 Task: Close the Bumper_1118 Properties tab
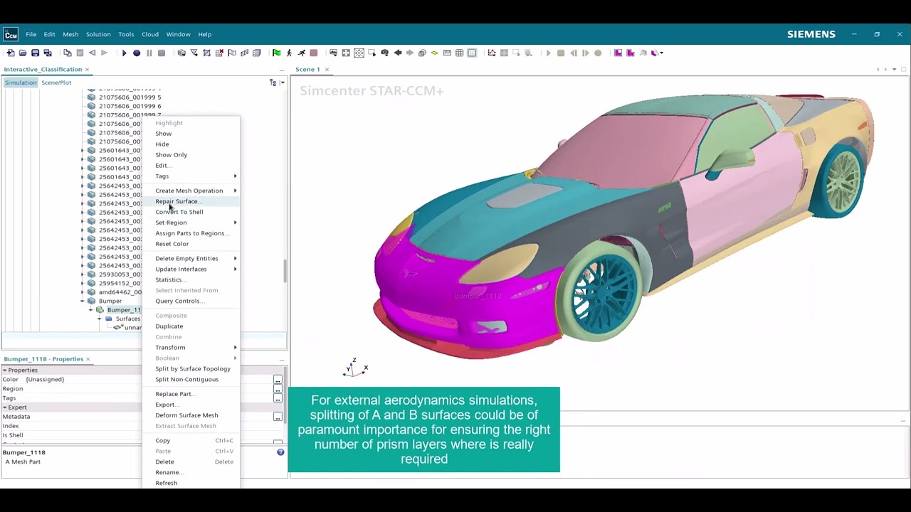coord(88,359)
